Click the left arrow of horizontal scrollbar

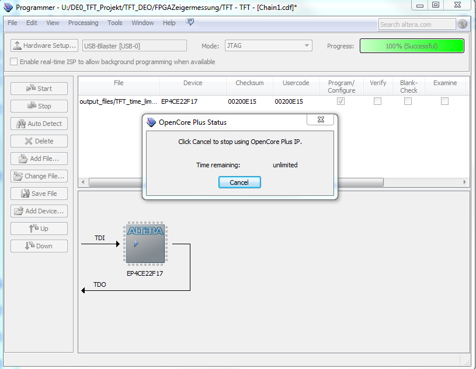click(83, 182)
